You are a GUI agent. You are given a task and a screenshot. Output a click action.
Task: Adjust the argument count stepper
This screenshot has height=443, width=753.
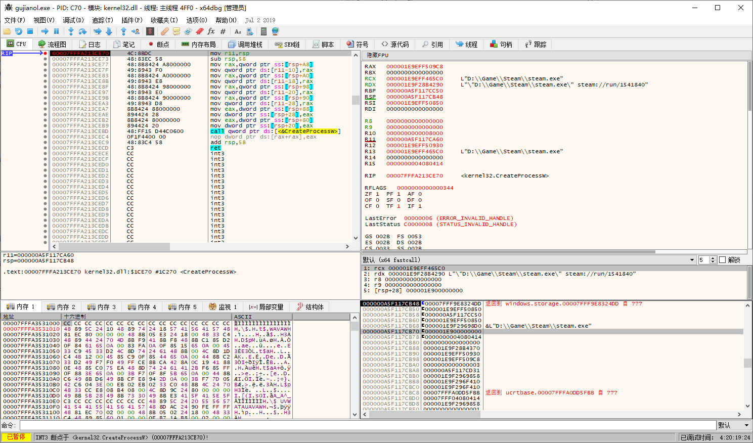713,259
